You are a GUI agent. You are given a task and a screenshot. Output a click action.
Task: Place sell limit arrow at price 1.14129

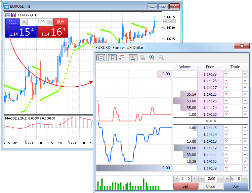(x=226, y=74)
